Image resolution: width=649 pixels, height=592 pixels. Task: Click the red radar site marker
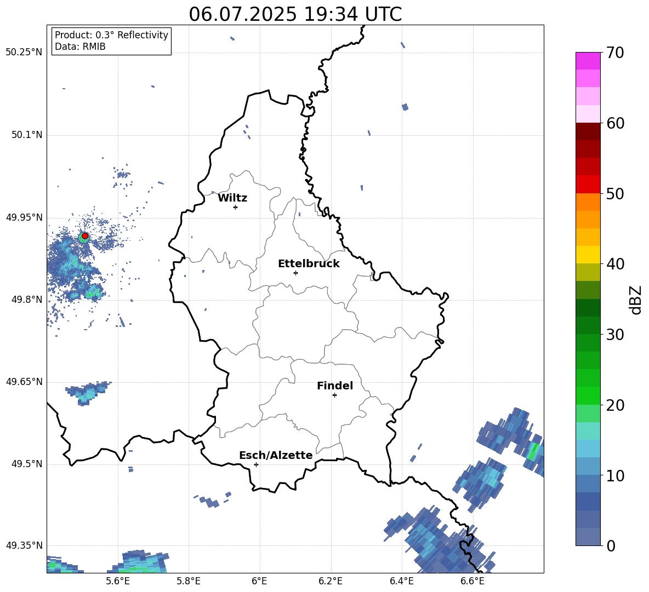[85, 236]
